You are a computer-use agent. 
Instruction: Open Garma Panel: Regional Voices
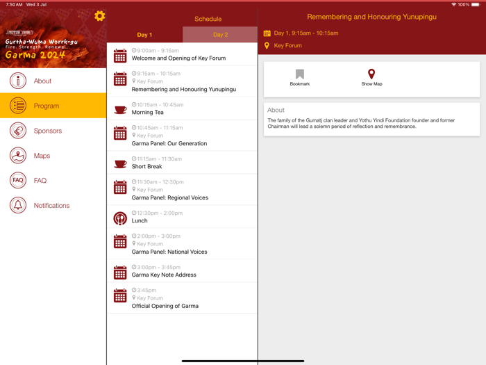(182, 190)
